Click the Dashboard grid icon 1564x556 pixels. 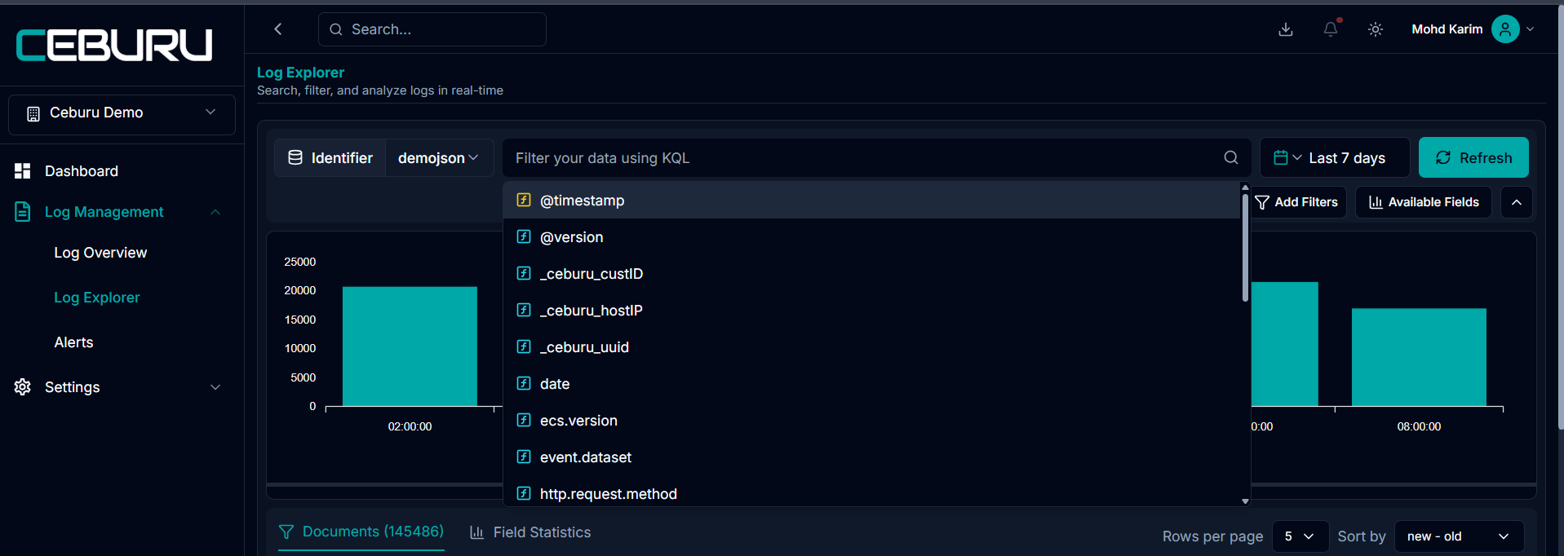tap(23, 171)
